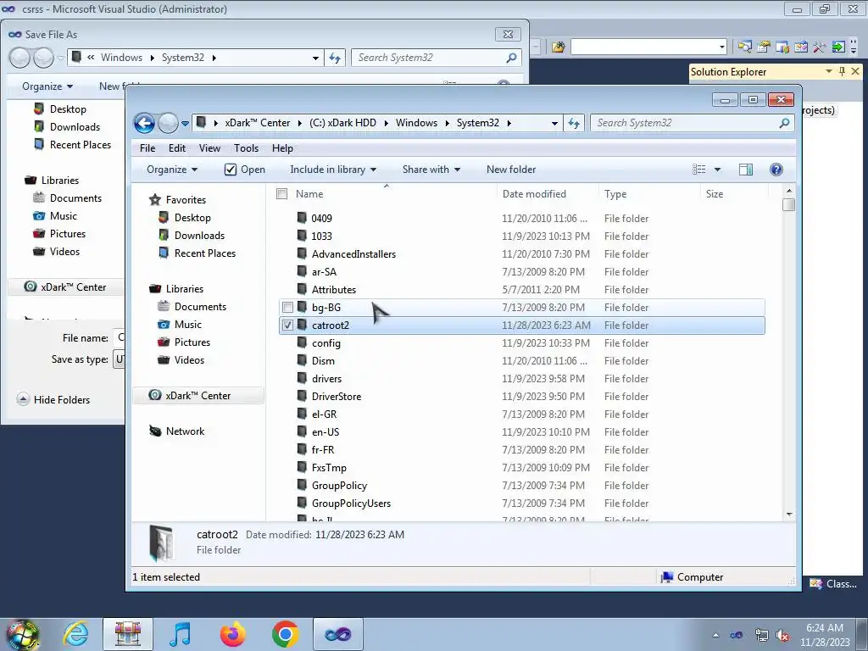Click the Type column header
This screenshot has width=868, height=651.
tap(650, 194)
